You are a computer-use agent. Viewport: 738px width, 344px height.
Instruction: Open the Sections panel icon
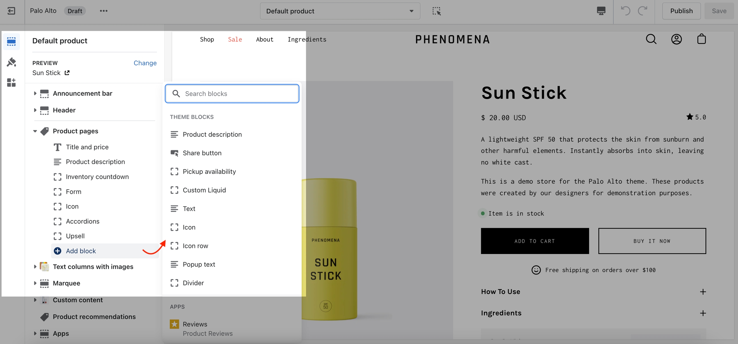(x=11, y=41)
